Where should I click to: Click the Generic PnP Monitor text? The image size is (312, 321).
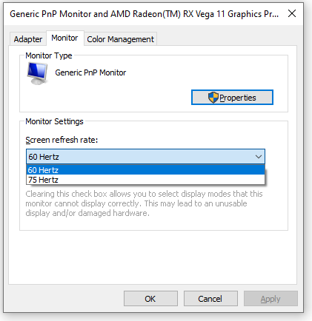tap(90, 72)
